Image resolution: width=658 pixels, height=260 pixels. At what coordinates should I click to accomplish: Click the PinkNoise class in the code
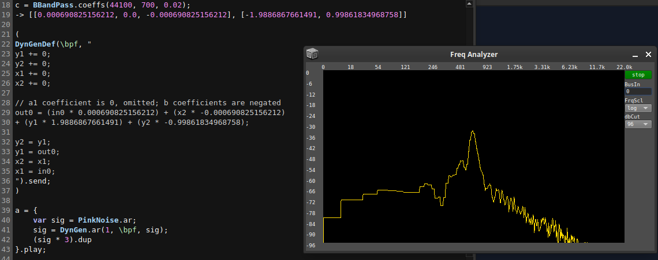click(x=99, y=220)
